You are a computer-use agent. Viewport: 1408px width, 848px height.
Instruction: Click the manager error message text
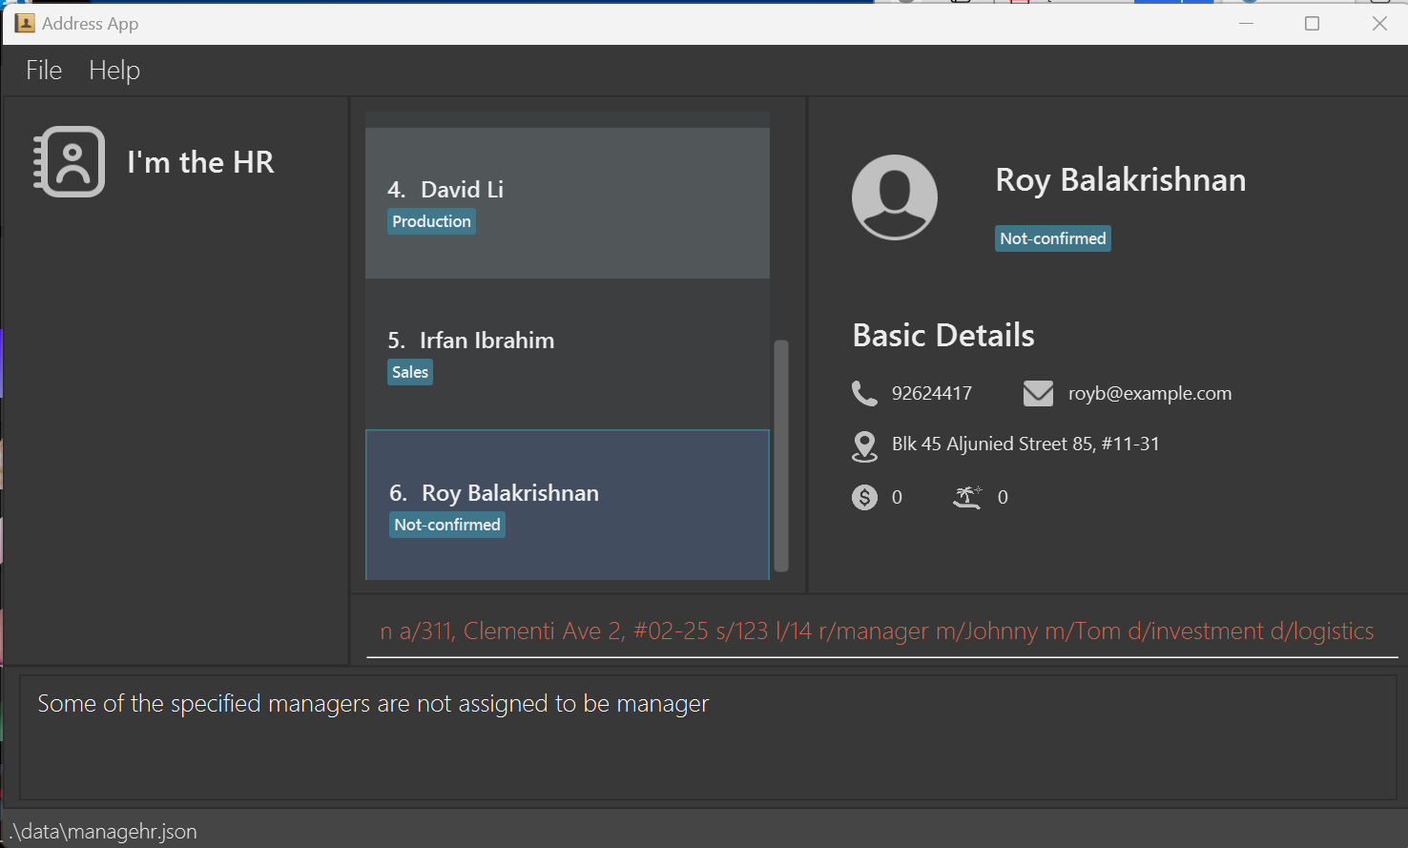click(372, 703)
